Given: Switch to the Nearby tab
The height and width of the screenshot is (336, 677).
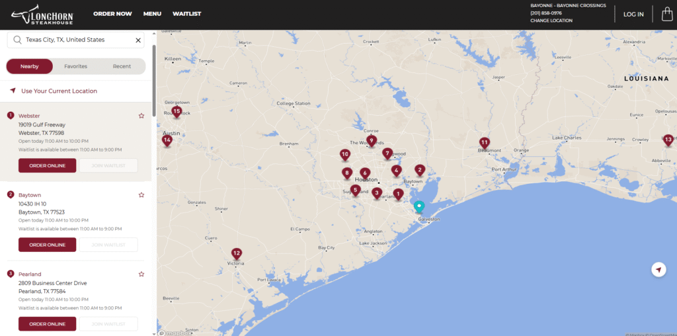Looking at the screenshot, I should [29, 67].
